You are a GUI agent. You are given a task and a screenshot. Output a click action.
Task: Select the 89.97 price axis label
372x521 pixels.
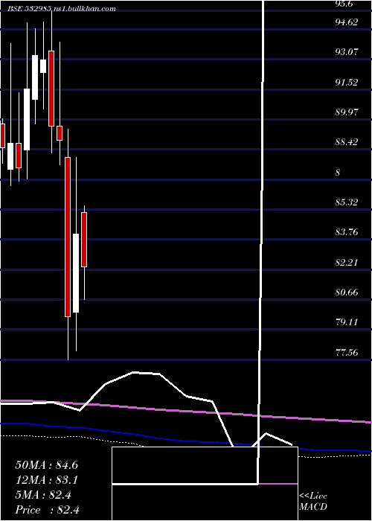point(347,112)
